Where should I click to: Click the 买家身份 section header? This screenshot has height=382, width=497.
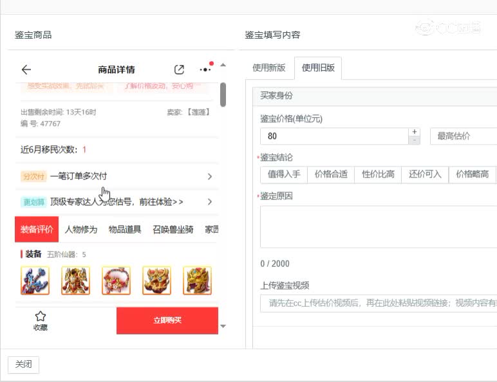pyautogui.click(x=375, y=96)
